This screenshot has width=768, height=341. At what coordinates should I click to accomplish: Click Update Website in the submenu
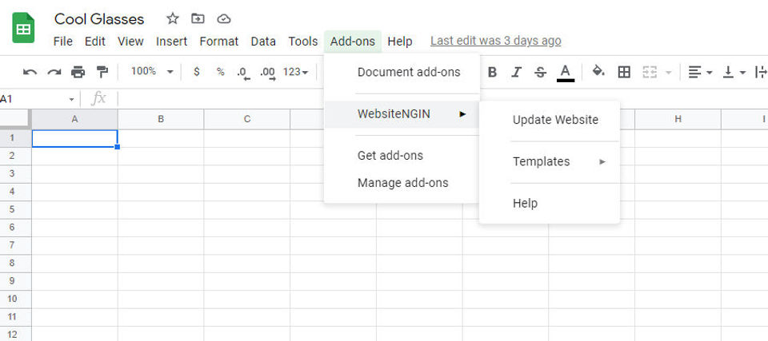click(555, 120)
